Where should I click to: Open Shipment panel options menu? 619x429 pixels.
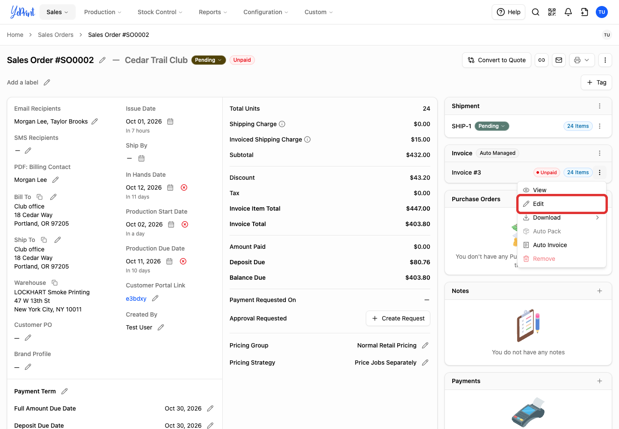[x=600, y=106]
